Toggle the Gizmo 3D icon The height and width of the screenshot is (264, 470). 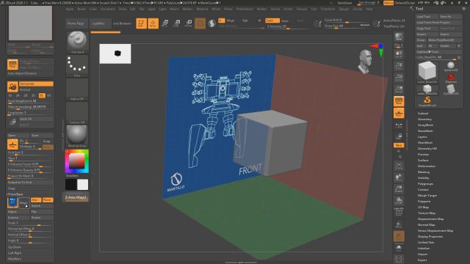(x=200, y=23)
